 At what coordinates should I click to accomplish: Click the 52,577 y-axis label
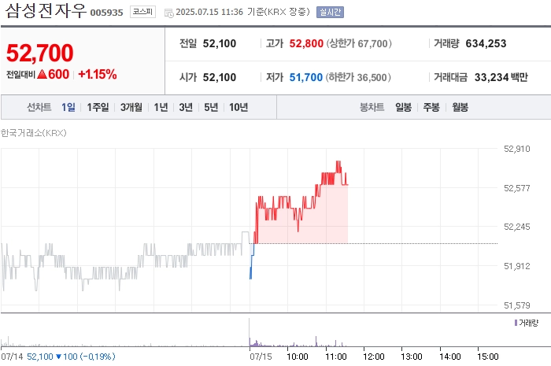click(517, 188)
